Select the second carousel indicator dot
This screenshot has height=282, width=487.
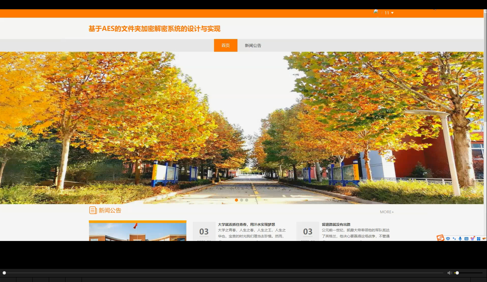click(242, 200)
